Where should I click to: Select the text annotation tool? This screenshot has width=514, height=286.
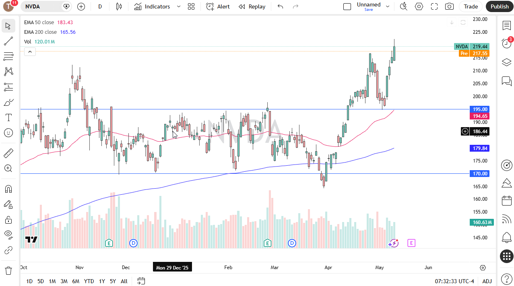[x=8, y=117]
